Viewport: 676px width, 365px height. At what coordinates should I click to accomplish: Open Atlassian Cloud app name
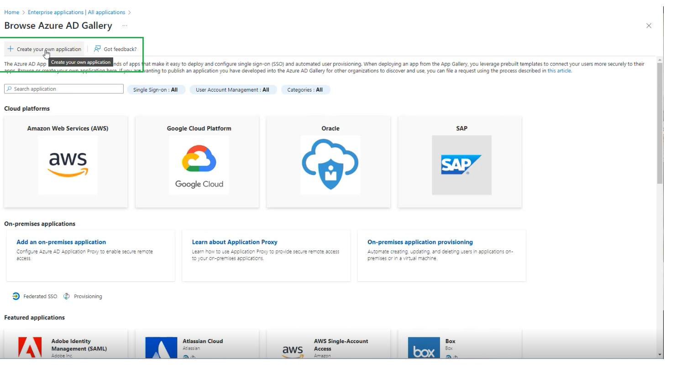[203, 341]
